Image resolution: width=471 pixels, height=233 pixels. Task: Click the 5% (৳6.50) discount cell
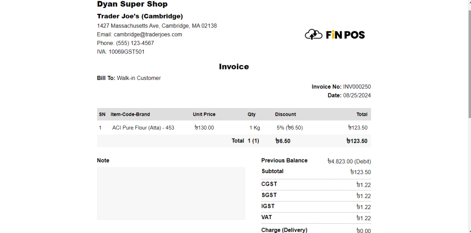point(290,128)
